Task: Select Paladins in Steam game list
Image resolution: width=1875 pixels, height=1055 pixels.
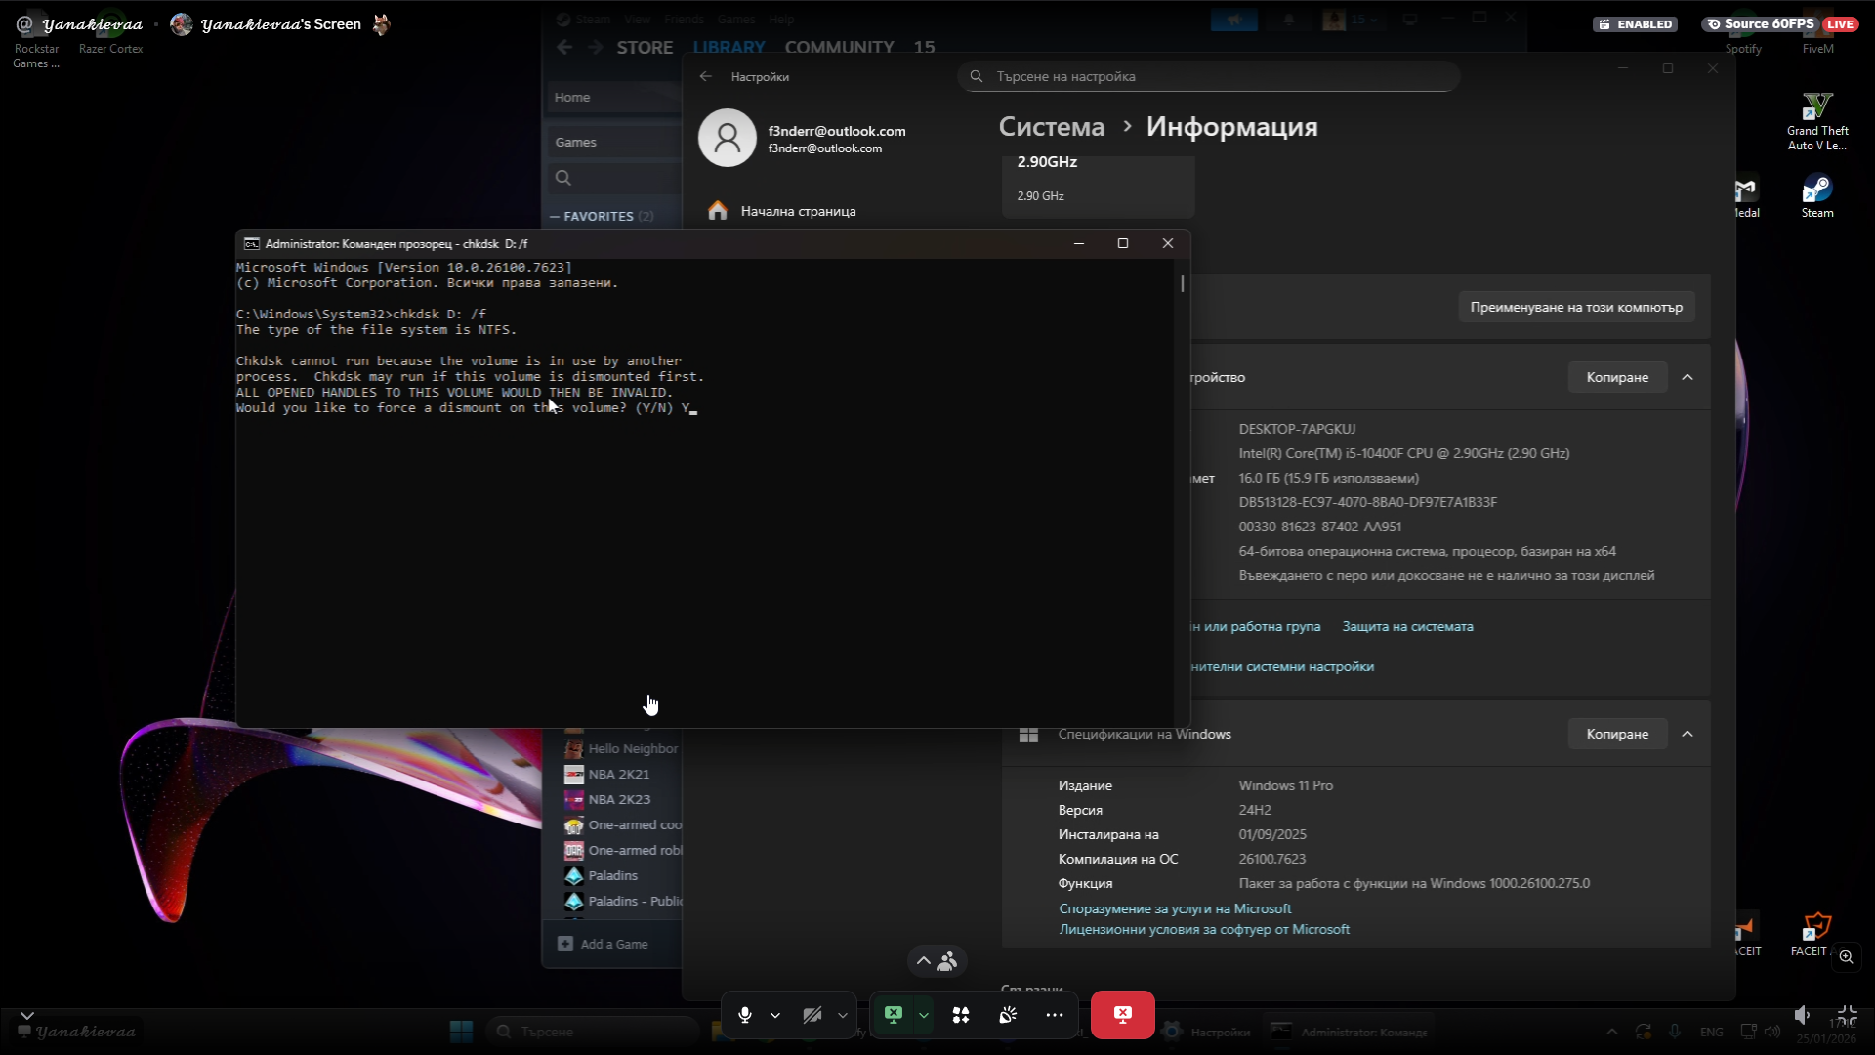Action: tap(602, 876)
